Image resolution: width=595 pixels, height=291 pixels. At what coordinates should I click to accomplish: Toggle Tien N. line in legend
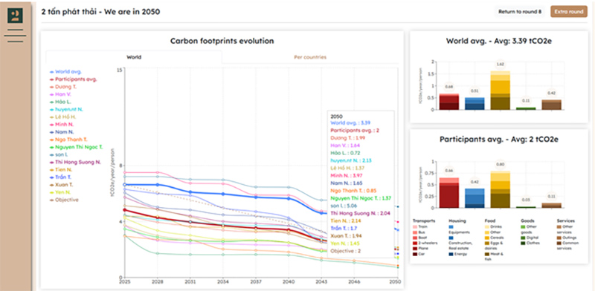tap(61, 169)
